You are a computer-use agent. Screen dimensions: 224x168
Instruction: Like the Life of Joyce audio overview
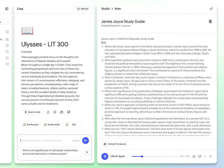pyautogui.click(x=194, y=157)
